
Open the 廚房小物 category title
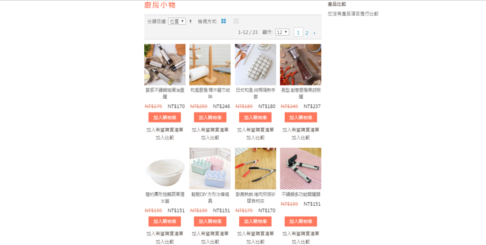tap(160, 5)
